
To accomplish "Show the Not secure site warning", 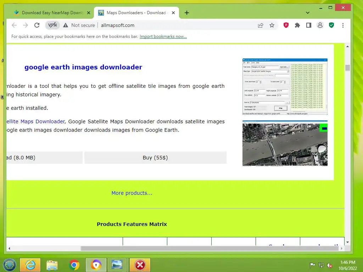I will tap(79, 25).
